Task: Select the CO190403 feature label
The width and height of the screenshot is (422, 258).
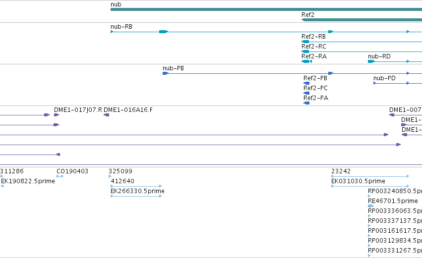Action: tap(72, 171)
